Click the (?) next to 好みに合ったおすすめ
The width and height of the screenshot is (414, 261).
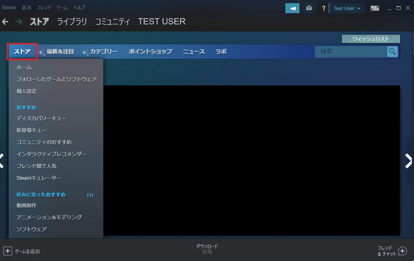[x=90, y=195]
